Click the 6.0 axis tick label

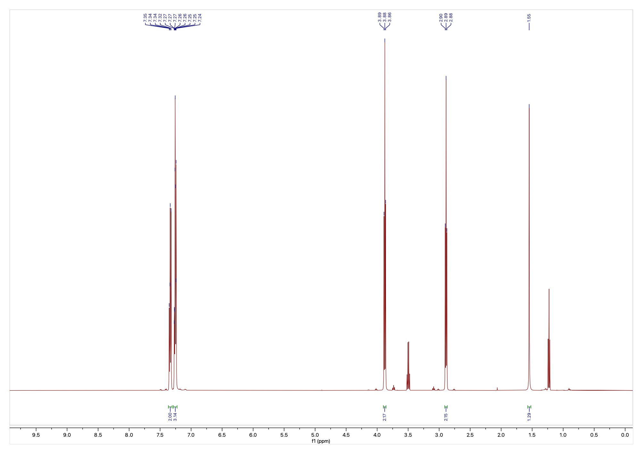coord(253,435)
